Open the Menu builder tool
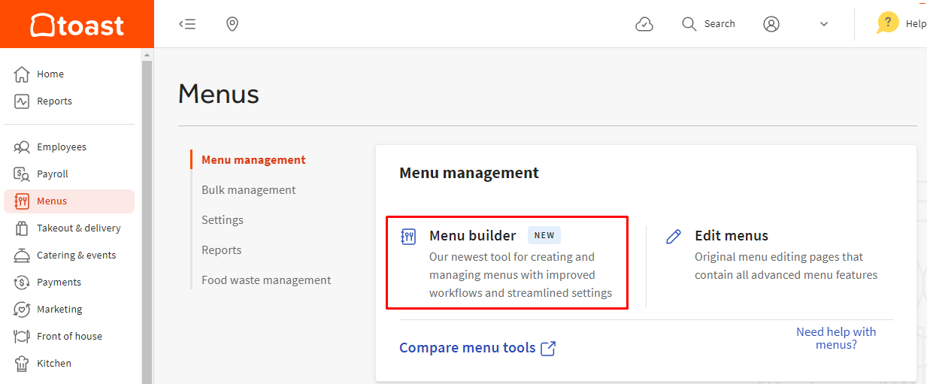Image resolution: width=927 pixels, height=384 pixels. click(x=507, y=262)
